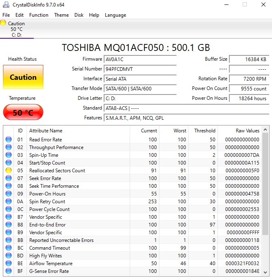Open the Language menu
This screenshot has width=272, height=279.
click(115, 15)
